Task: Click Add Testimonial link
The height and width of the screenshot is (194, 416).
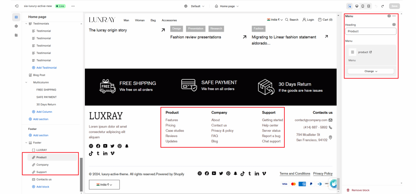Action: 44,68
